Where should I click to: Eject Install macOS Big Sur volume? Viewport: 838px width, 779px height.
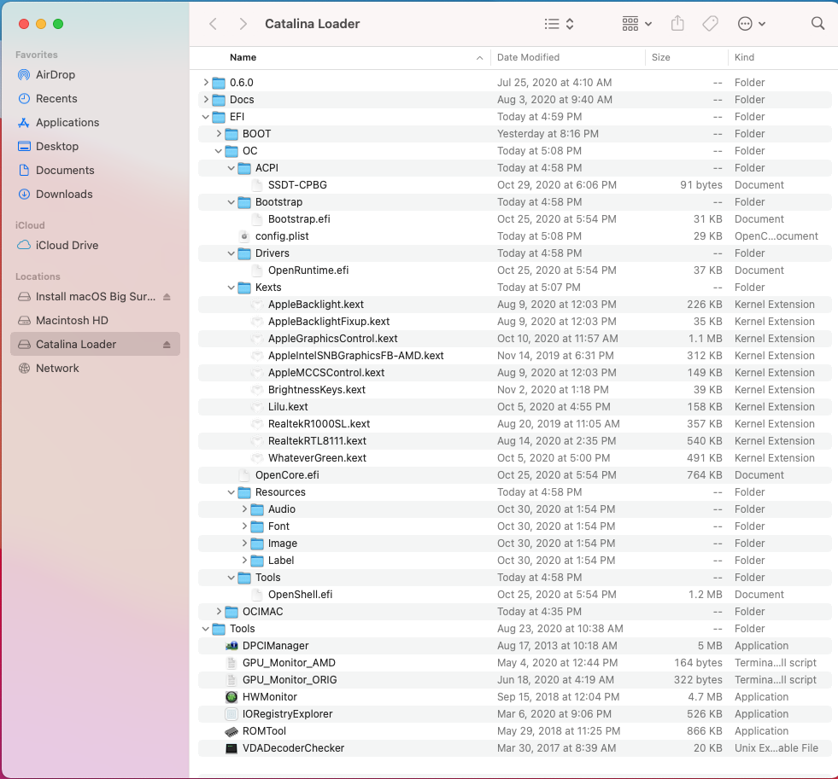167,297
